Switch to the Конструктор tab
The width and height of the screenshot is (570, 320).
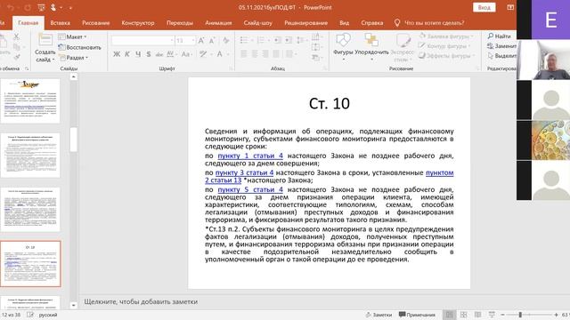tap(138, 23)
